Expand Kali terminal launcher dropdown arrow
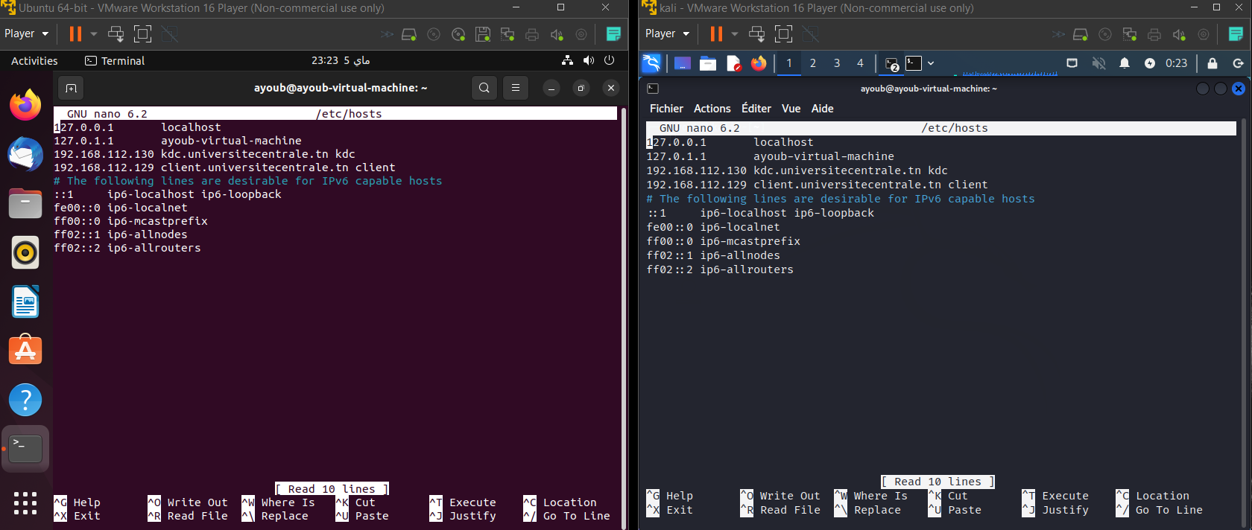 click(x=931, y=63)
